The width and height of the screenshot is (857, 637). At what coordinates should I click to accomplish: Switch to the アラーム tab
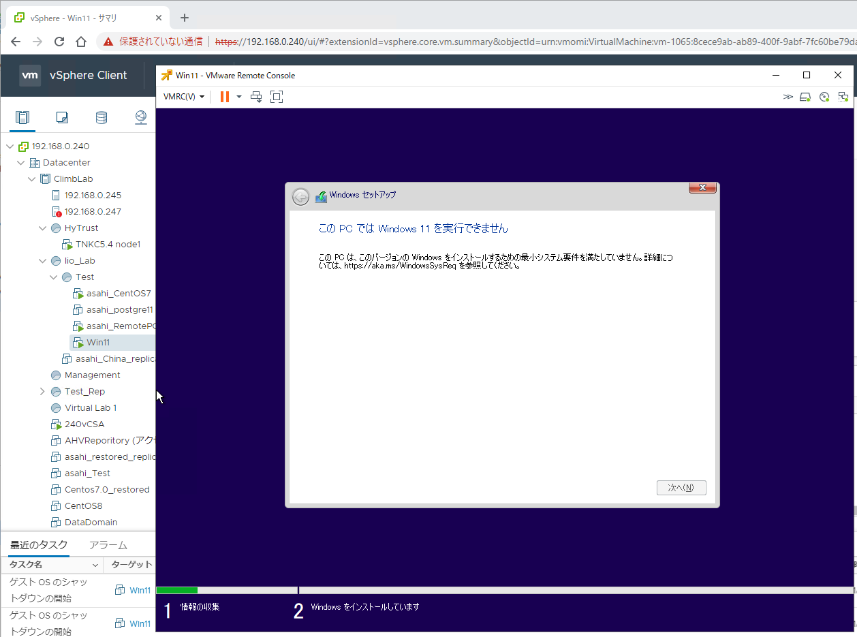point(108,545)
